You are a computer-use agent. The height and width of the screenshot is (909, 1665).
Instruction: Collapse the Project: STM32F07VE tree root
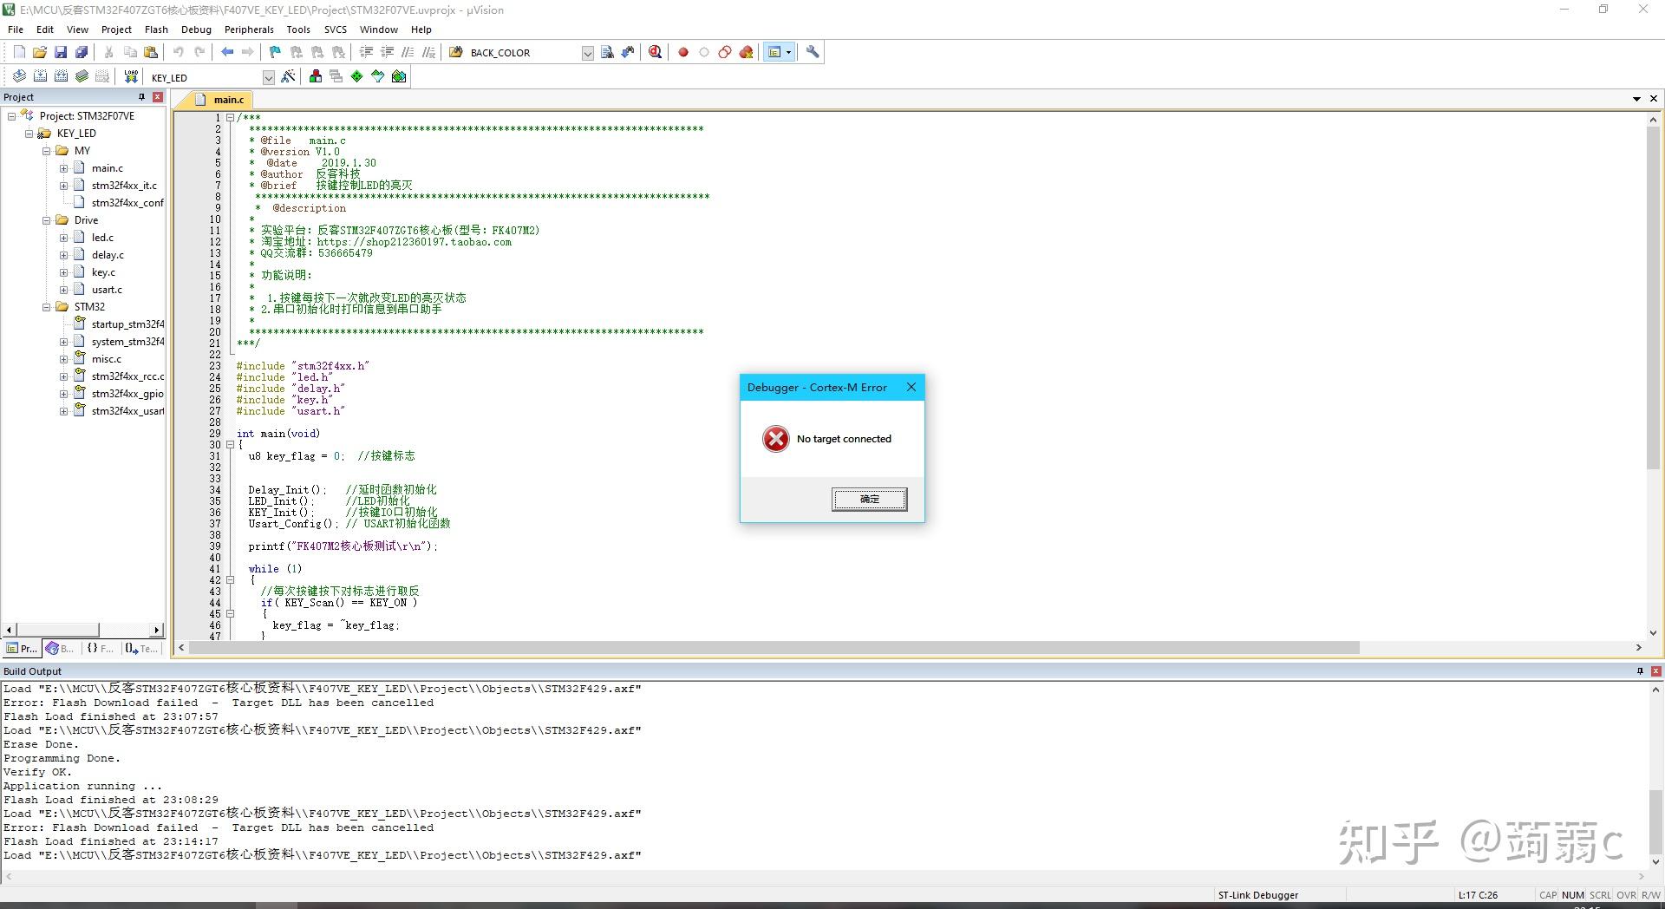pos(11,115)
